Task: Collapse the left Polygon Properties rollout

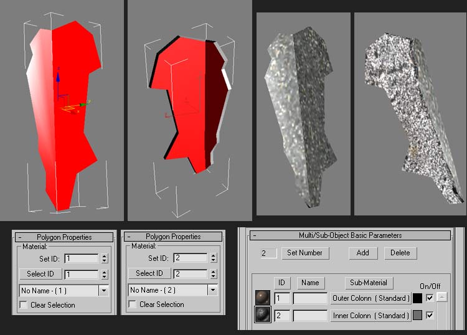Action: pyautogui.click(x=20, y=237)
